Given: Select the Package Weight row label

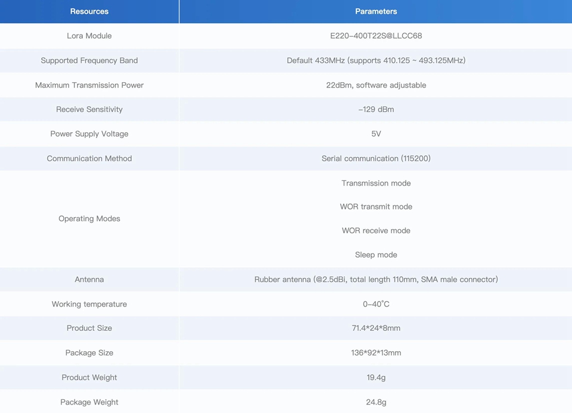Looking at the screenshot, I should click(89, 402).
